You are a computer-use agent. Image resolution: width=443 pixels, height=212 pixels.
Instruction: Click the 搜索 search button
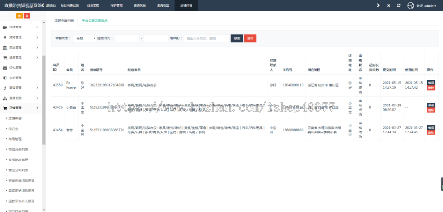click(237, 39)
